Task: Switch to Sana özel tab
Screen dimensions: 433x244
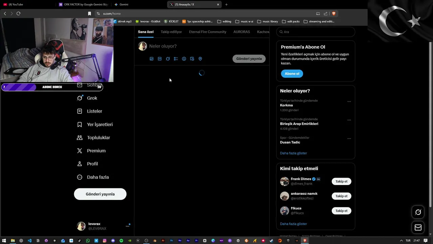Action: pos(146,32)
